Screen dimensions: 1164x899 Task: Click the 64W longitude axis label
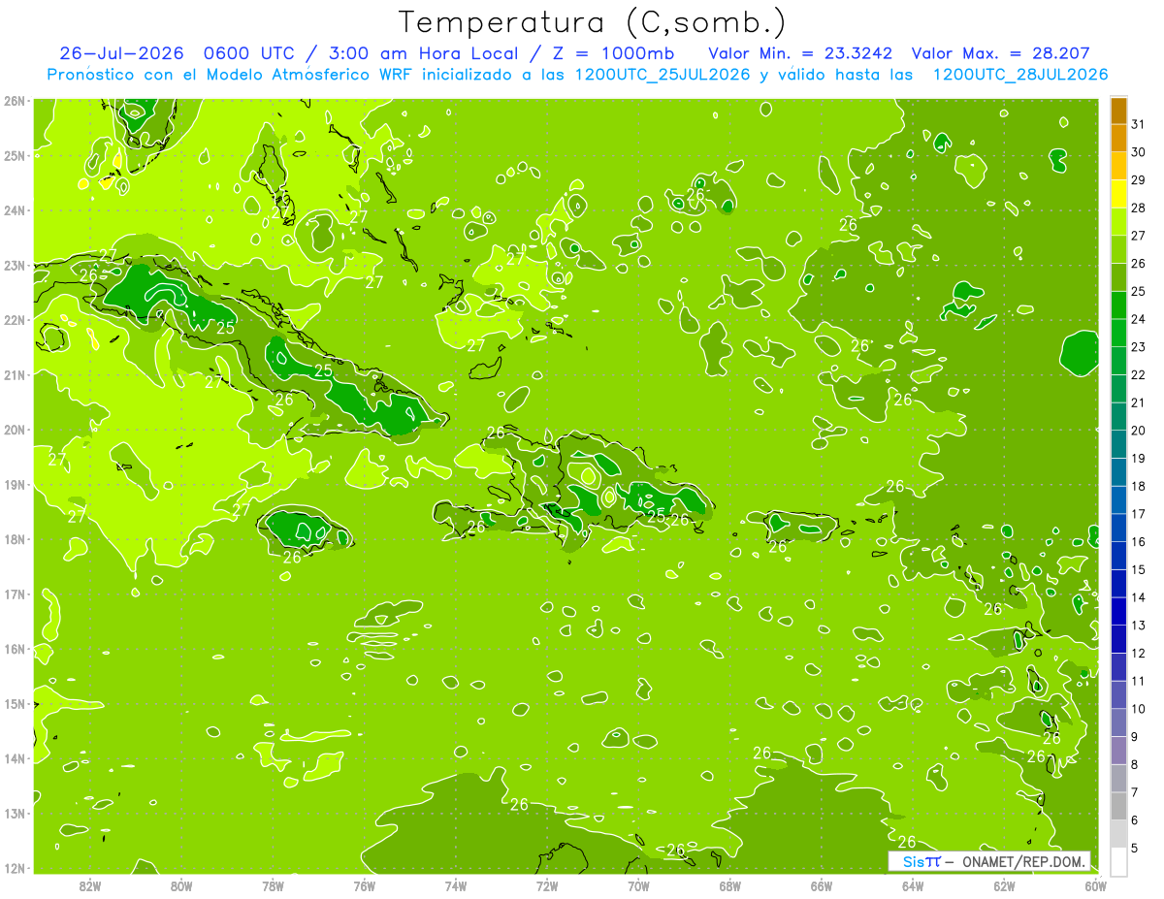point(913,885)
